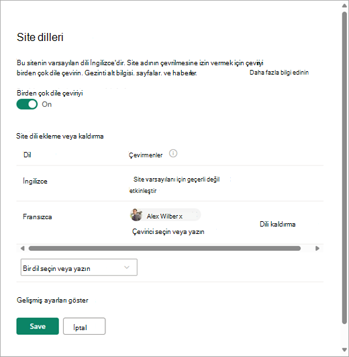Remove Alex Wilber with the x

pos(181,216)
